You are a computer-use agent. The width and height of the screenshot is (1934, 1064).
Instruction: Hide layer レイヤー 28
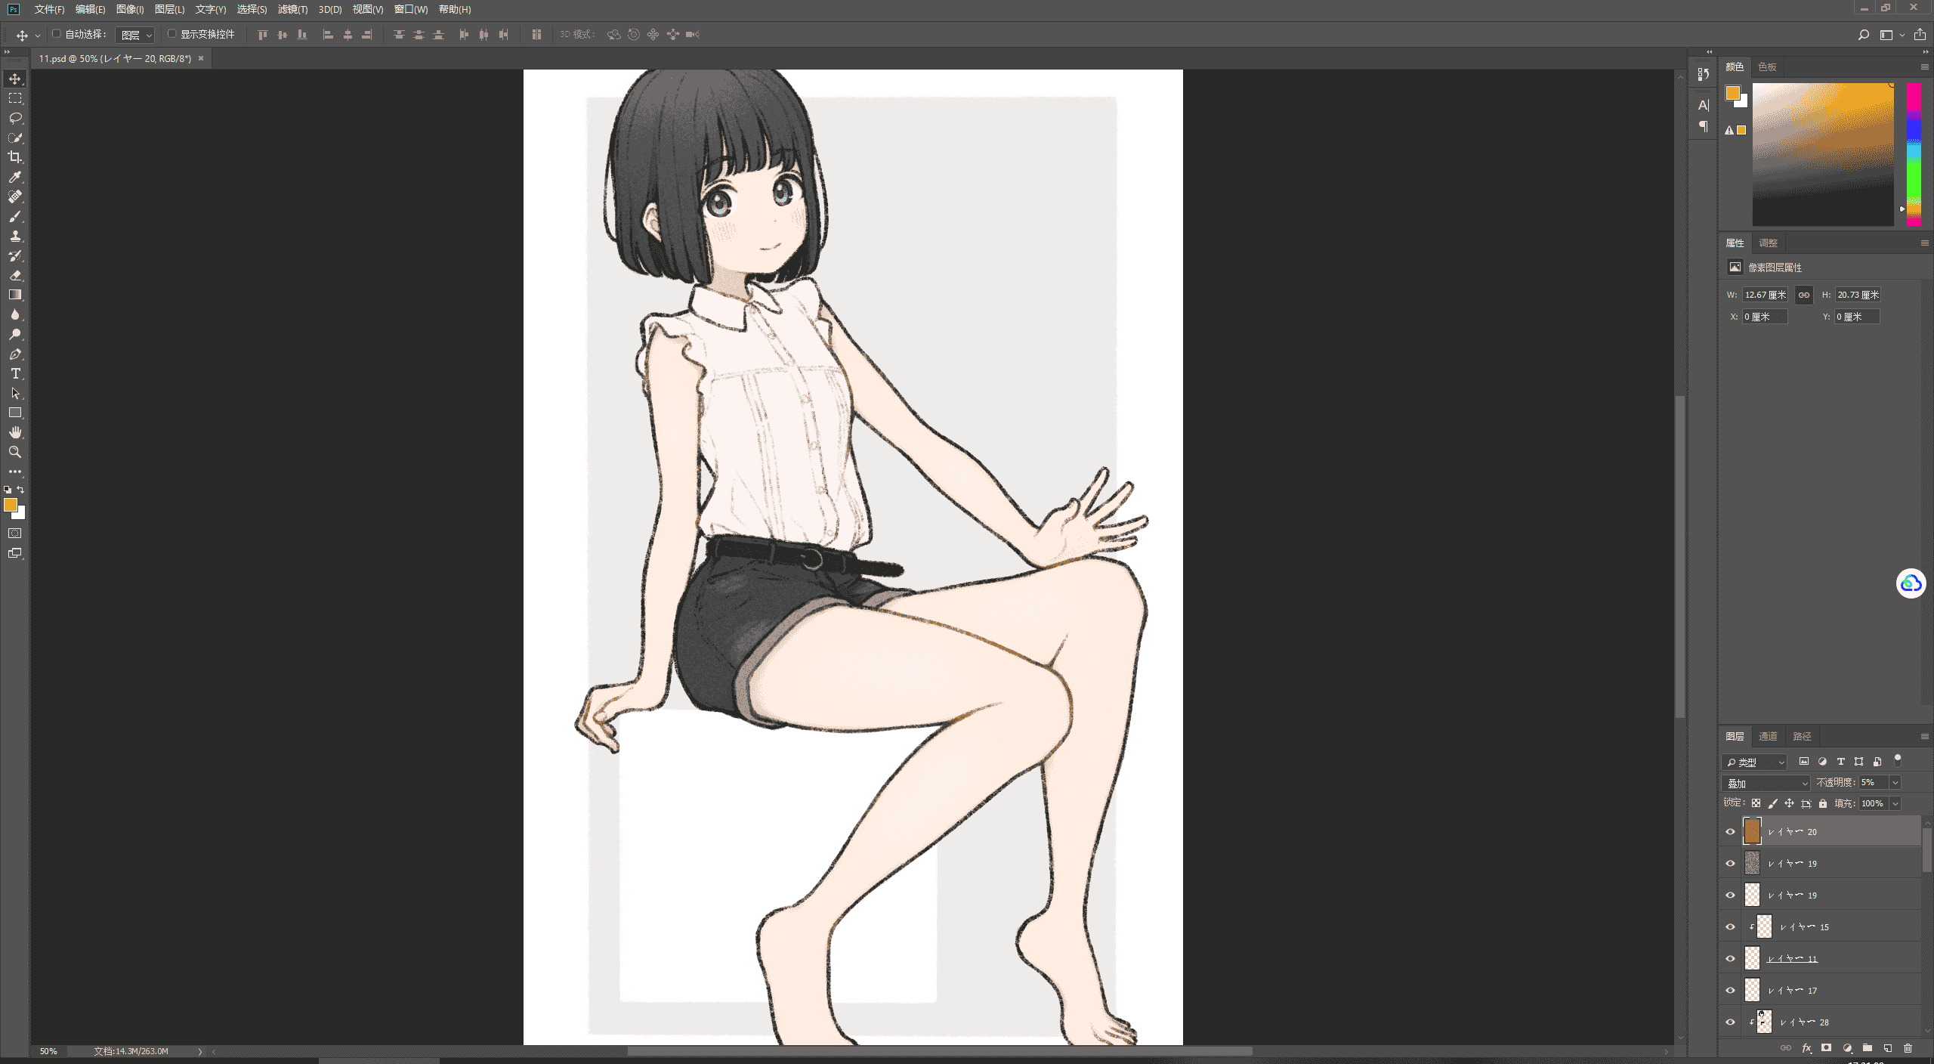[x=1731, y=1022]
